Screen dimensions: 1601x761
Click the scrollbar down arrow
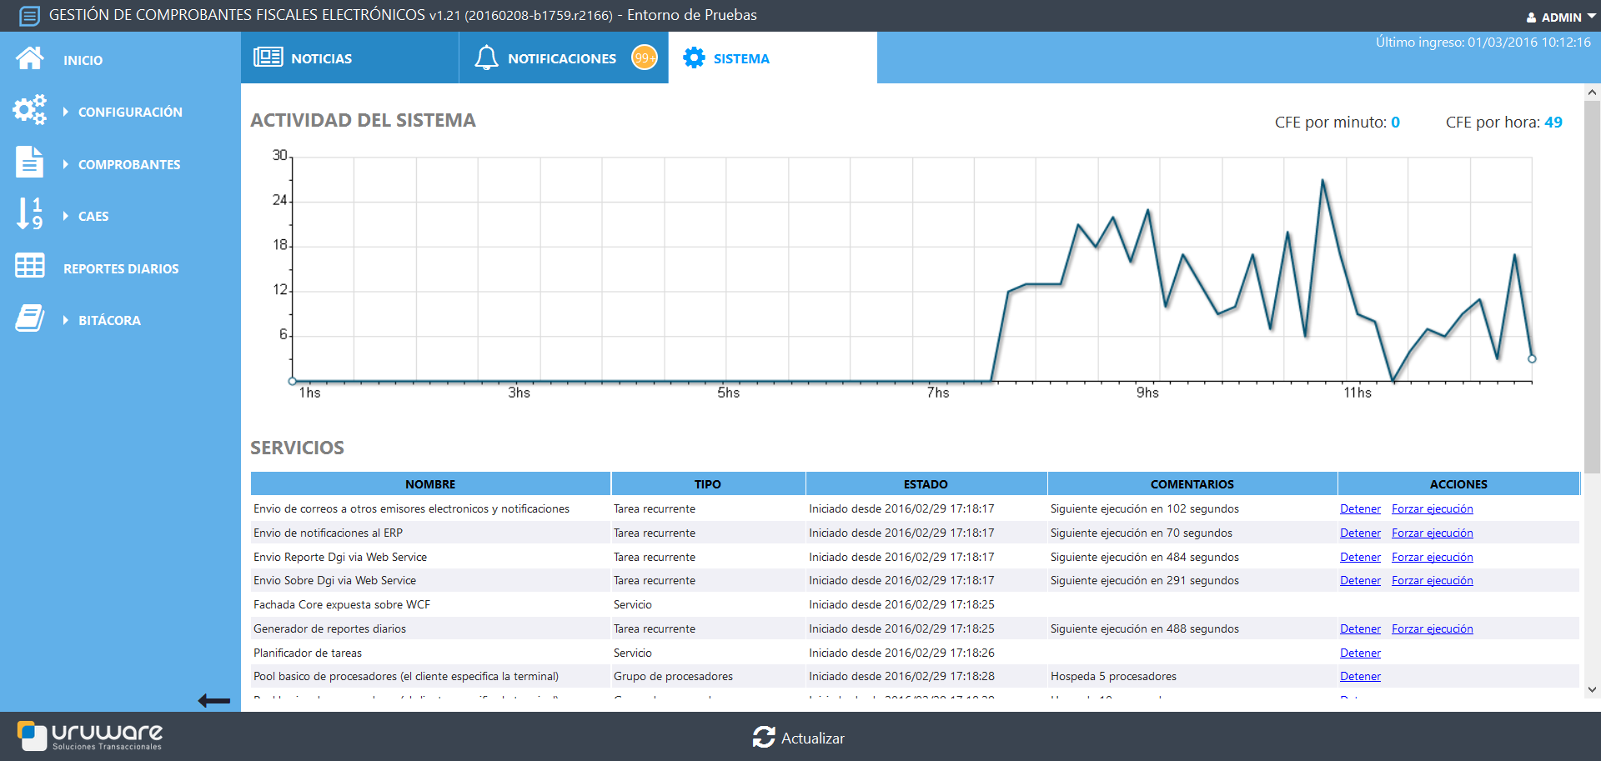(1592, 689)
